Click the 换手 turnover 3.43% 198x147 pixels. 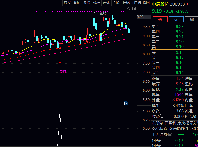(x=178, y=106)
